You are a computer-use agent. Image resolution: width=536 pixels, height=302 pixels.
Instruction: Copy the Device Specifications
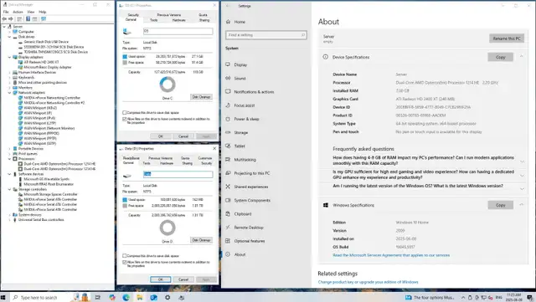coord(501,57)
